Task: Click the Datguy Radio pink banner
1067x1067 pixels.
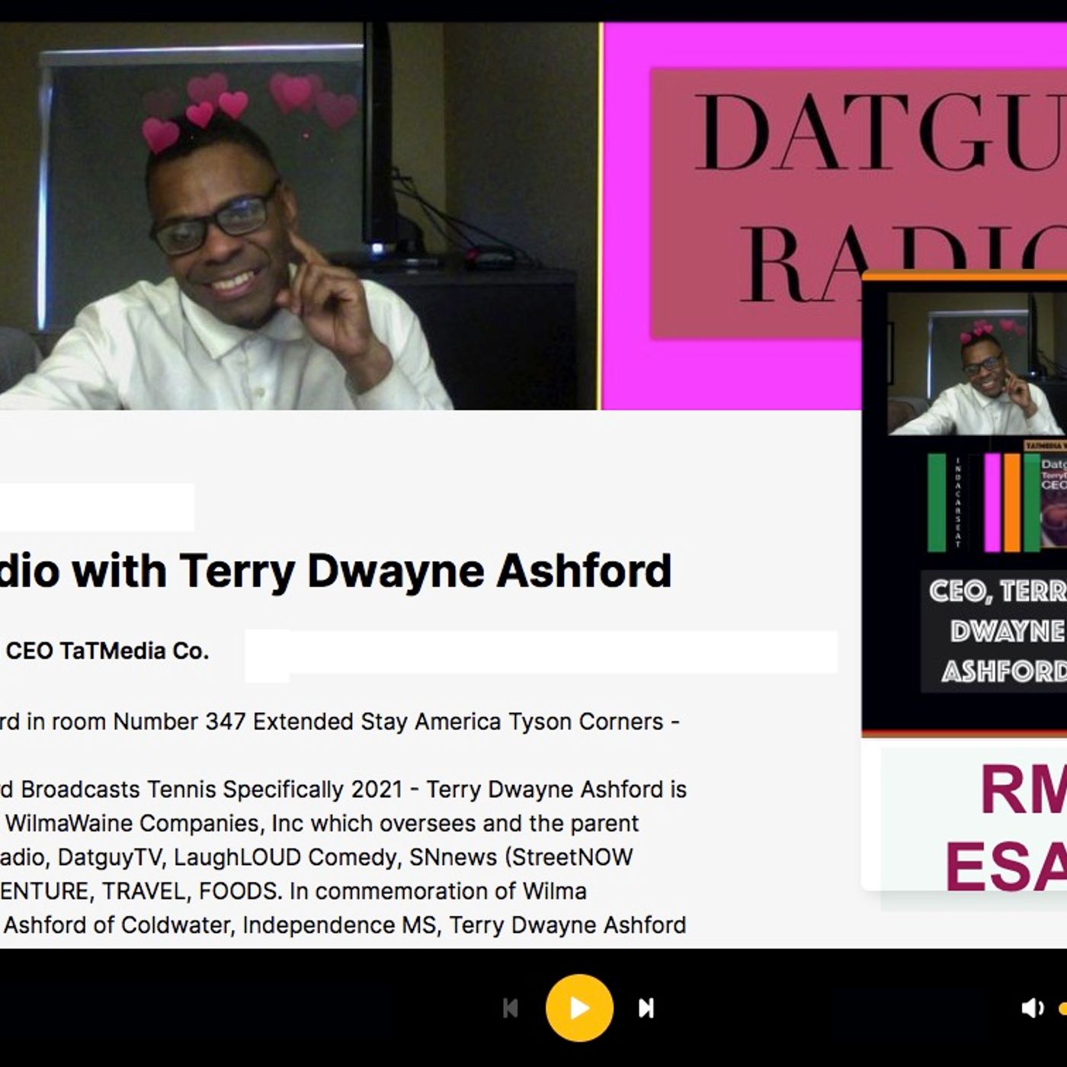Action: coord(835,216)
